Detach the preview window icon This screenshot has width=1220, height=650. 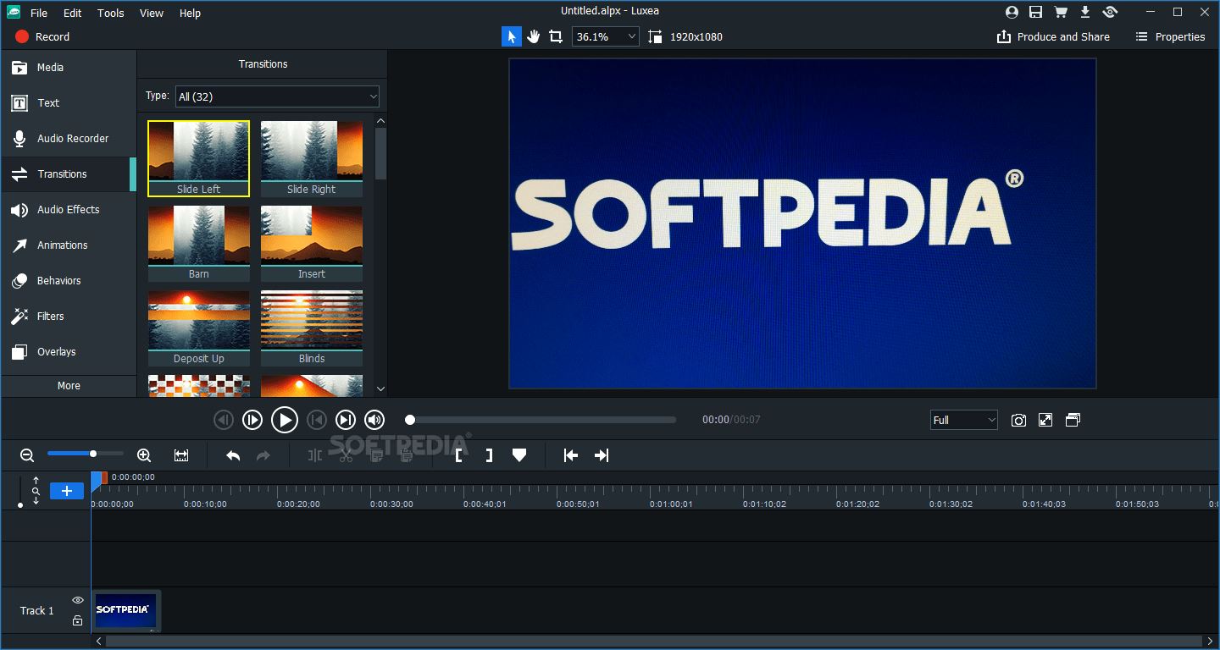coord(1073,420)
